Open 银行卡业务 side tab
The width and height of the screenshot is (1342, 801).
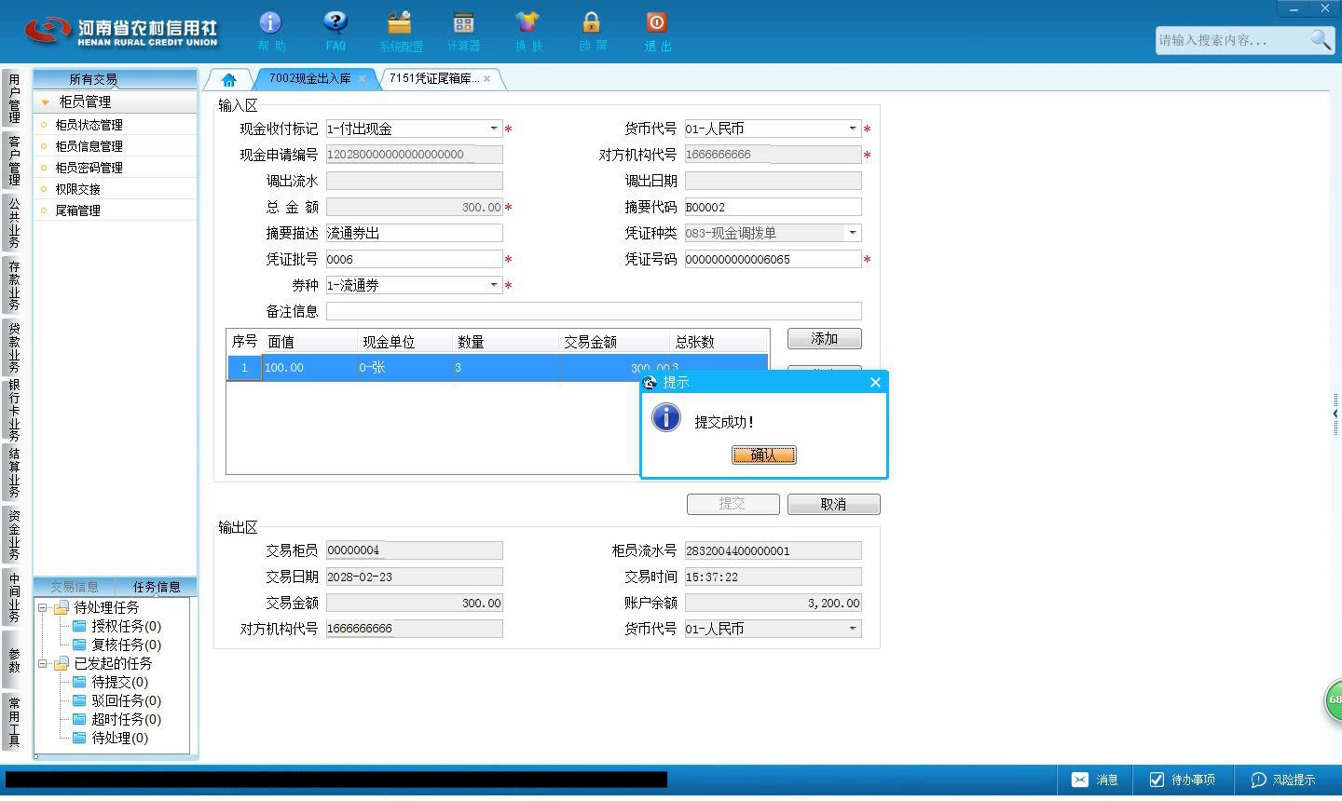tap(13, 410)
